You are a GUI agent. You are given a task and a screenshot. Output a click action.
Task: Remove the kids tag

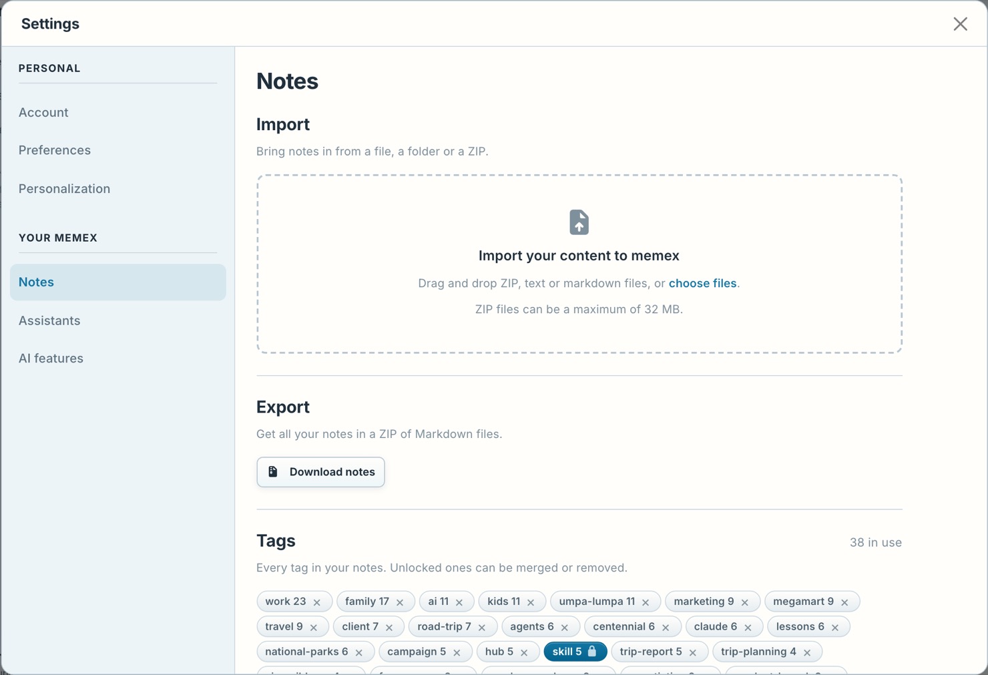coord(531,602)
